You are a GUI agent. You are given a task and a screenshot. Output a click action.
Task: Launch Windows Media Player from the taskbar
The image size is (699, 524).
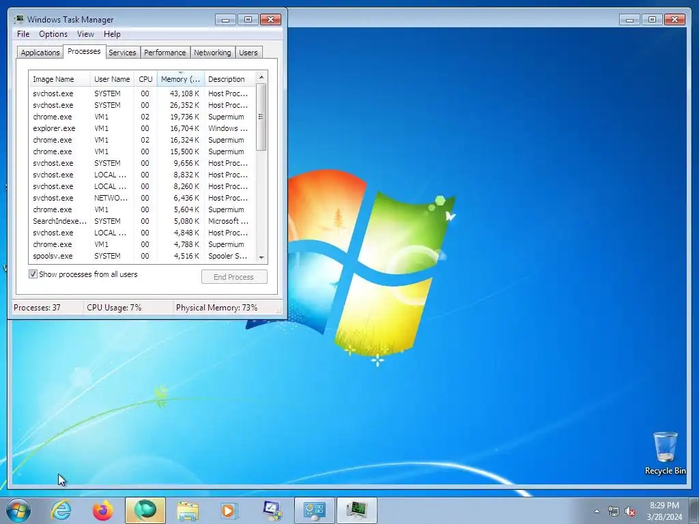229,510
